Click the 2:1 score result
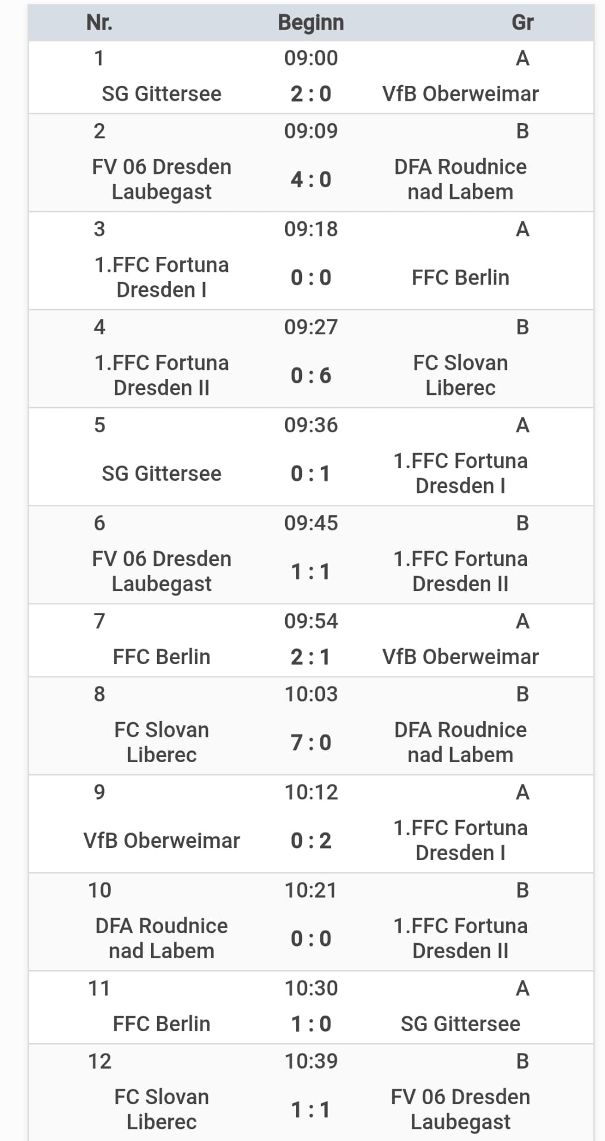Viewport: 605px width, 1141px height. 311,657
